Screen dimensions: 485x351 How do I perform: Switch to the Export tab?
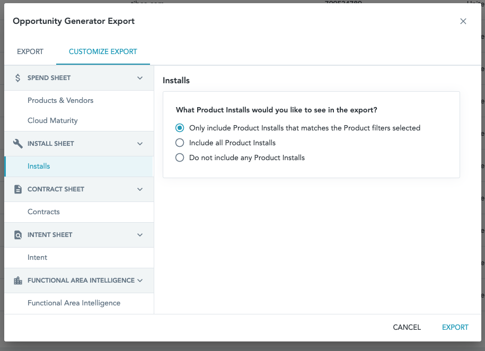pos(30,52)
